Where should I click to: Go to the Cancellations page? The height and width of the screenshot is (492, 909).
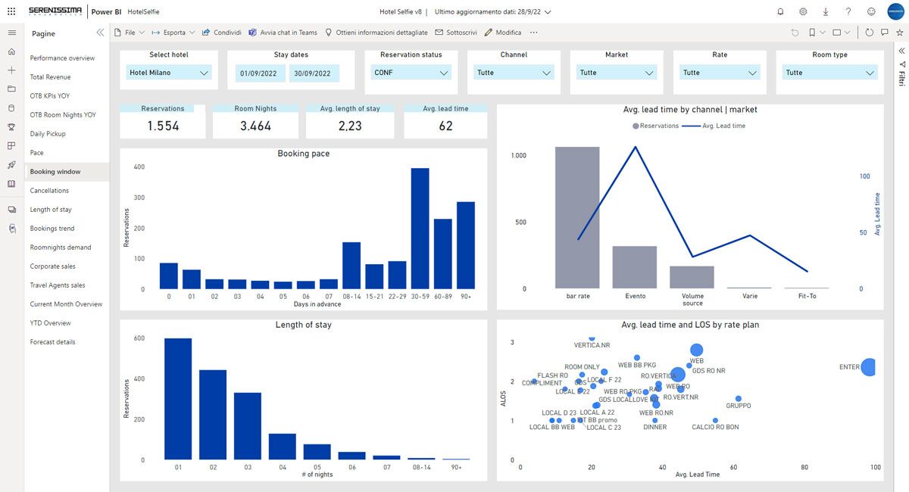pyautogui.click(x=49, y=191)
